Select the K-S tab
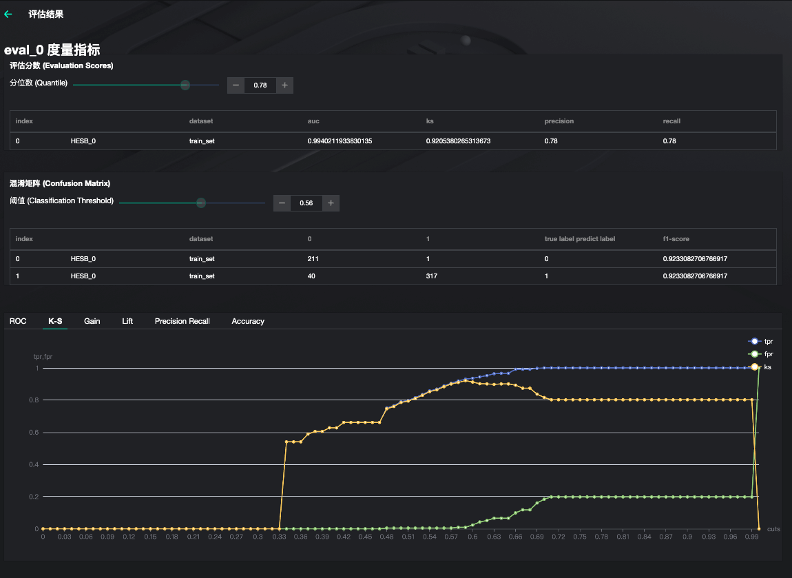 pos(55,321)
